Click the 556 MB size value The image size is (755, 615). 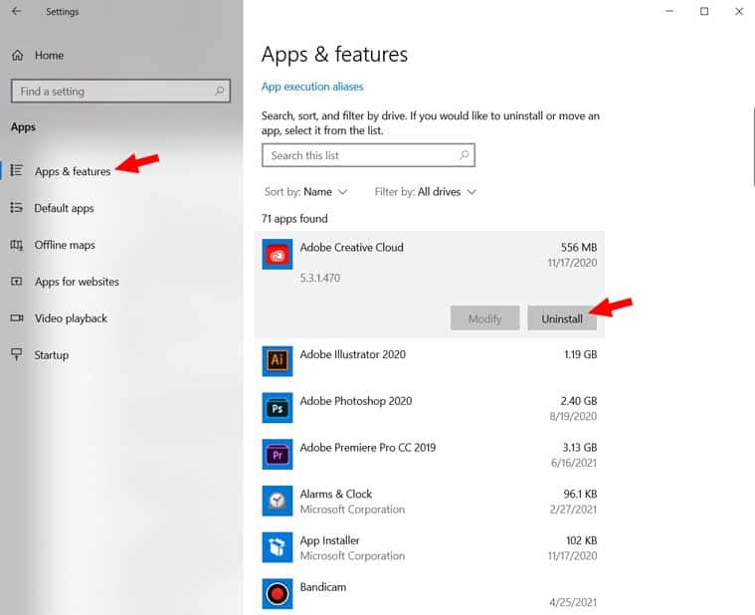(579, 247)
